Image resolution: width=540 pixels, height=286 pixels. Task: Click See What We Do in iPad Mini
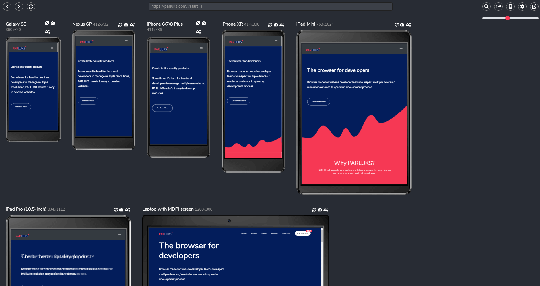click(x=319, y=102)
